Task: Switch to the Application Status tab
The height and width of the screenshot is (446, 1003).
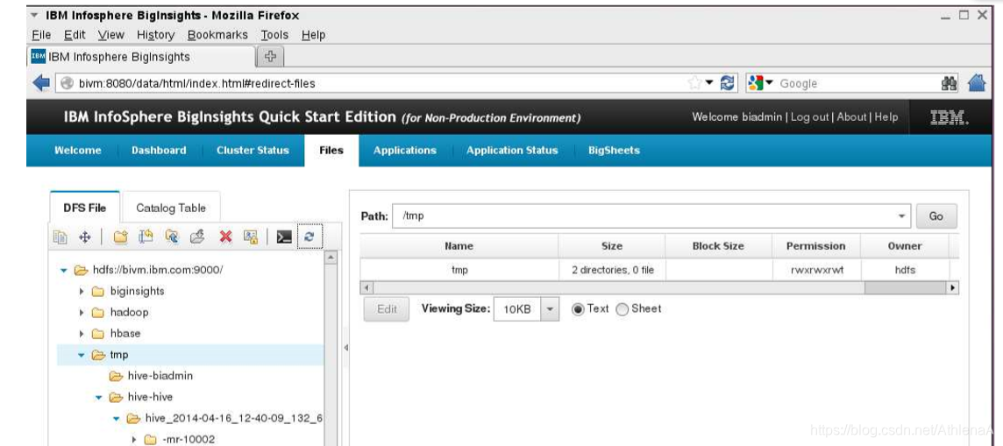Action: point(512,150)
